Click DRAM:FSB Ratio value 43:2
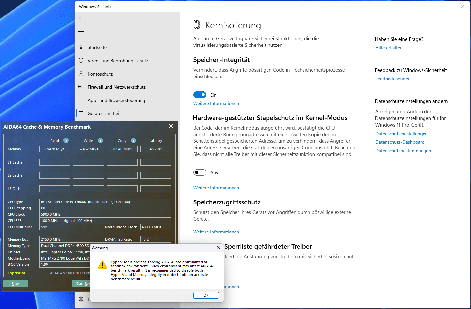The image size is (471, 309). 156,239
